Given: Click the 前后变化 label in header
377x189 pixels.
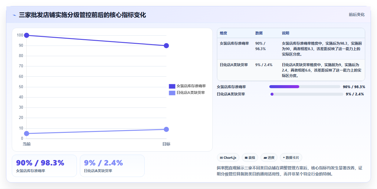Looking at the screenshot, I should pyautogui.click(x=356, y=14).
